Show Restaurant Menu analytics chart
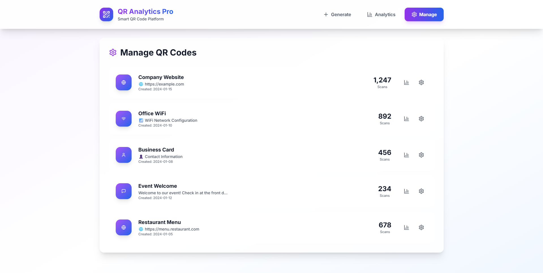 click(406, 227)
